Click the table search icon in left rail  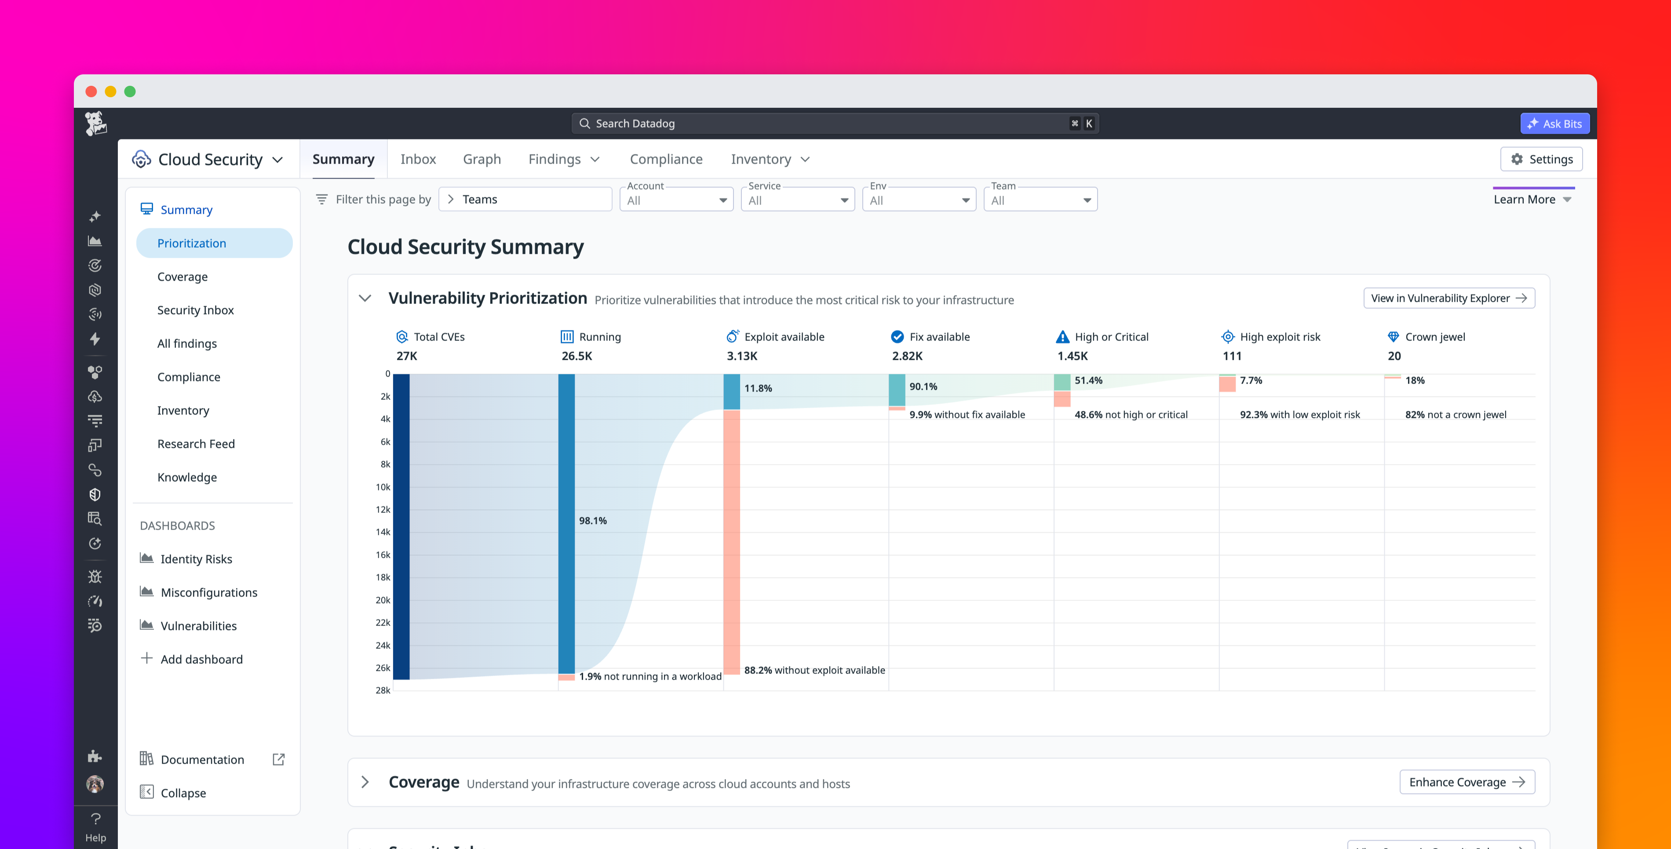tap(95, 519)
